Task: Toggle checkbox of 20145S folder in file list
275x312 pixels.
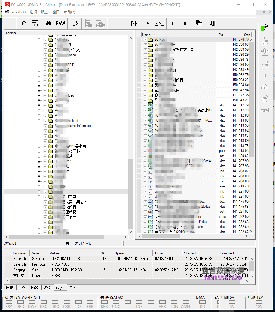Action: pyautogui.click(x=145, y=40)
